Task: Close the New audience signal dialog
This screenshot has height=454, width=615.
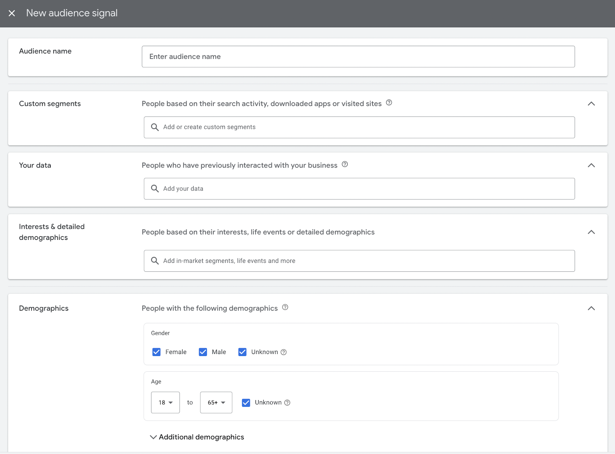Action: (x=12, y=13)
